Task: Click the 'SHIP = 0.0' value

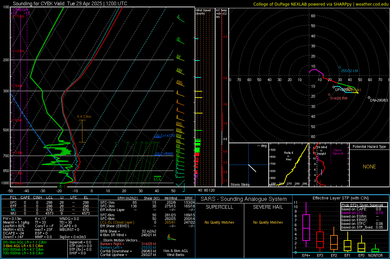Action: 77,253
